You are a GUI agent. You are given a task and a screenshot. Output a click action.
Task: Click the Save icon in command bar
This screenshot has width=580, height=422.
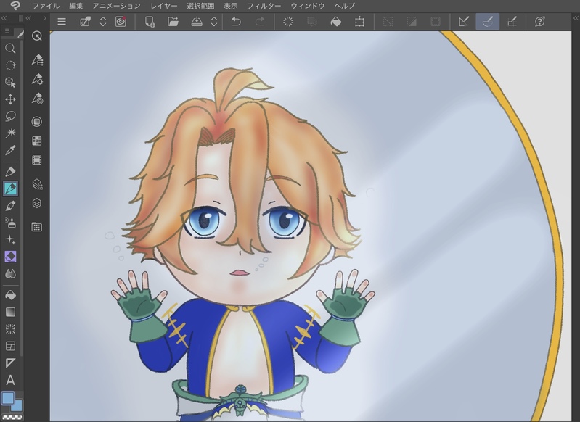tap(197, 22)
